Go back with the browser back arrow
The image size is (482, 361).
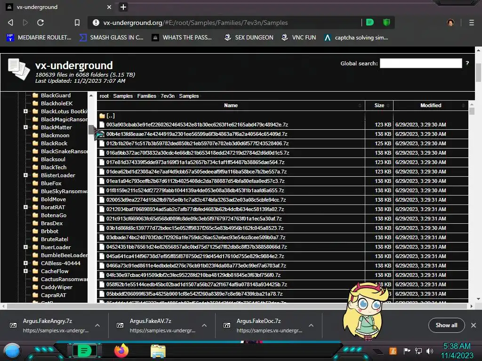tap(10, 23)
